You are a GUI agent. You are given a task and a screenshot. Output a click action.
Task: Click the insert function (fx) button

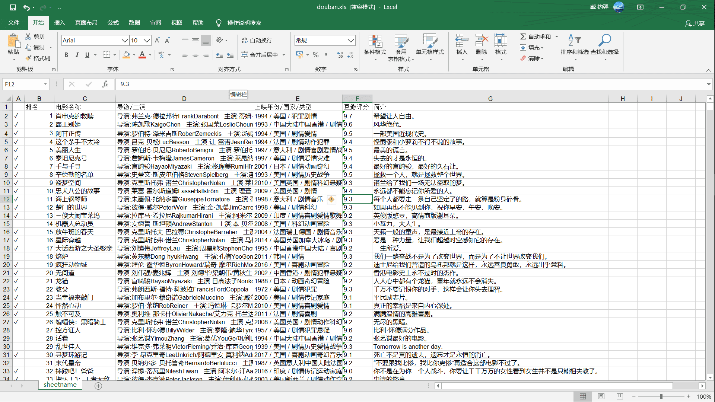pyautogui.click(x=105, y=84)
